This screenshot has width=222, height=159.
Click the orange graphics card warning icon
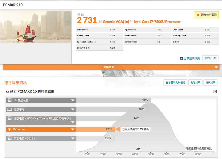(198, 15)
